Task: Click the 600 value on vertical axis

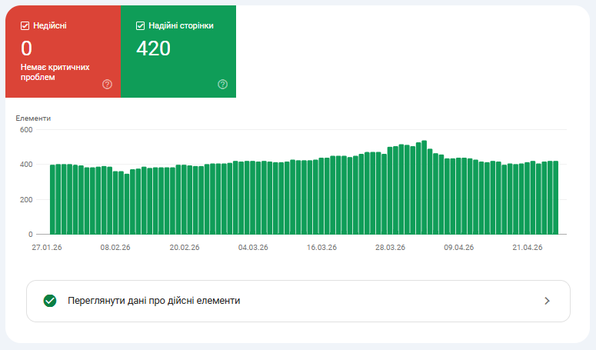Action: [x=26, y=129]
